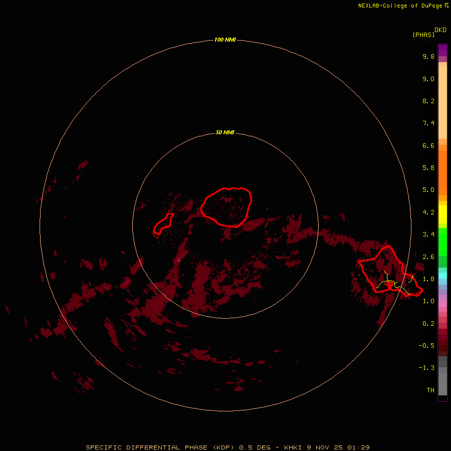Click the 9.0 value on the color scale
The height and width of the screenshot is (451, 451).
coord(428,79)
